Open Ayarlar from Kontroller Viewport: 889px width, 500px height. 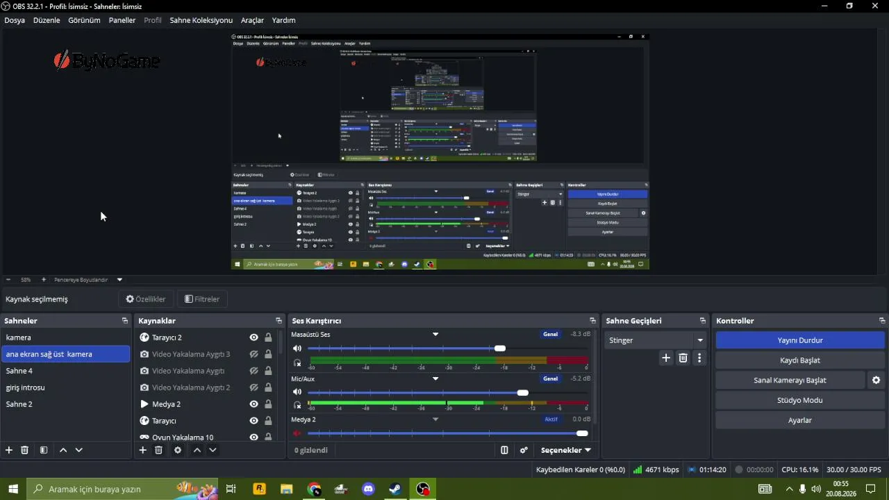click(x=800, y=420)
